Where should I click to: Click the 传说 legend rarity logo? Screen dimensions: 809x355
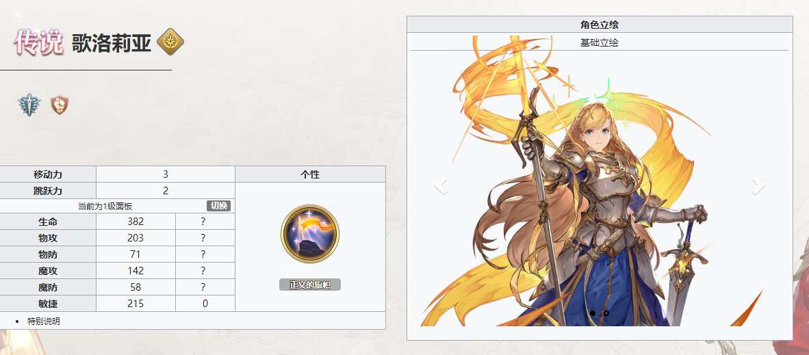click(x=39, y=42)
